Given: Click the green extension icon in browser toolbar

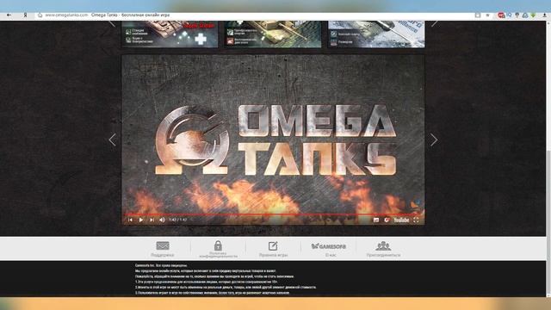Looking at the screenshot, I should [534, 15].
